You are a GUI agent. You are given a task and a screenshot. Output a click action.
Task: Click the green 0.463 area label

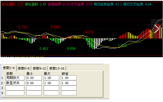pyautogui.click(x=44, y=48)
